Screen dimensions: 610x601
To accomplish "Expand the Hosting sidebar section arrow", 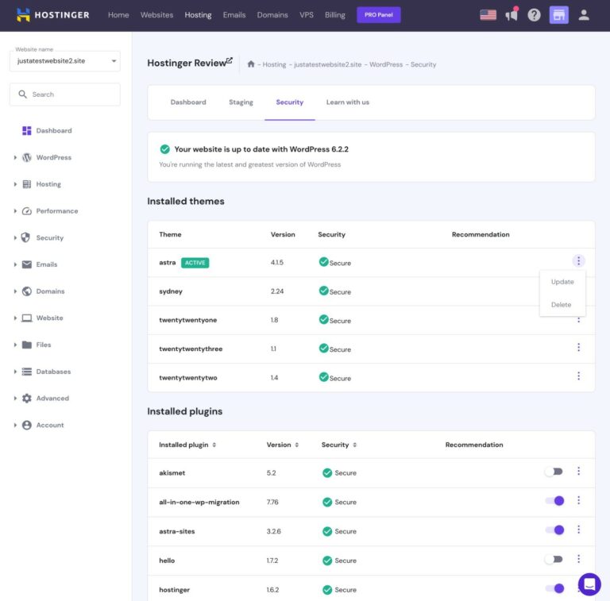I will [x=15, y=184].
